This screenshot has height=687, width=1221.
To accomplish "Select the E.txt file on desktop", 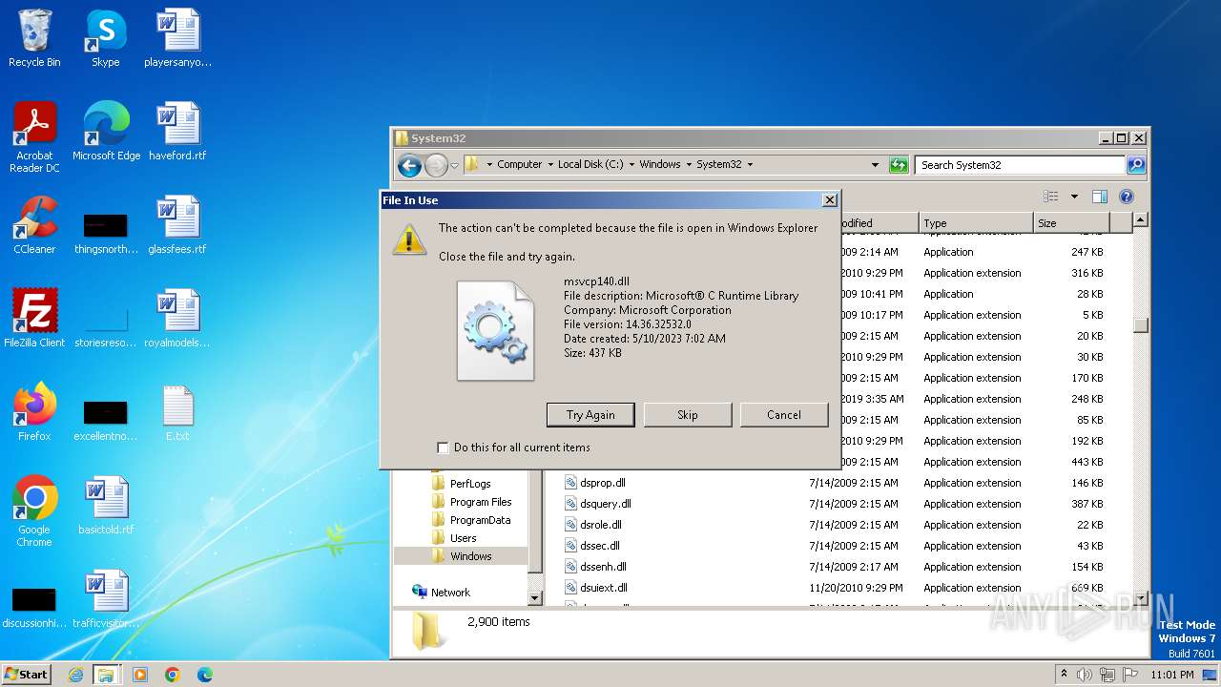I will [x=177, y=412].
